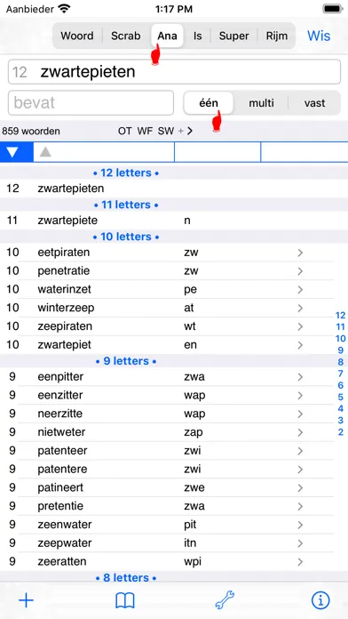
Task: Tap the info circle icon
Action: pyautogui.click(x=320, y=600)
